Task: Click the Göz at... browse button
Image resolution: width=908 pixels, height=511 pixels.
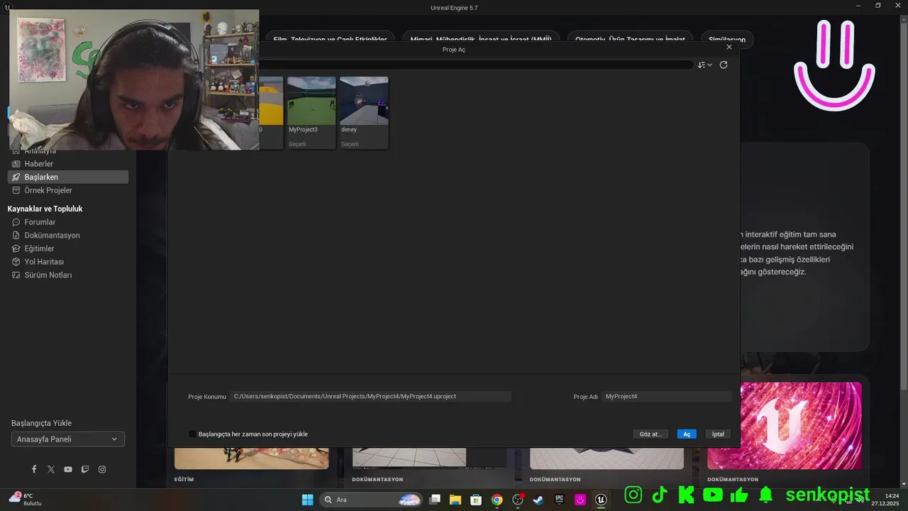Action: [x=650, y=434]
